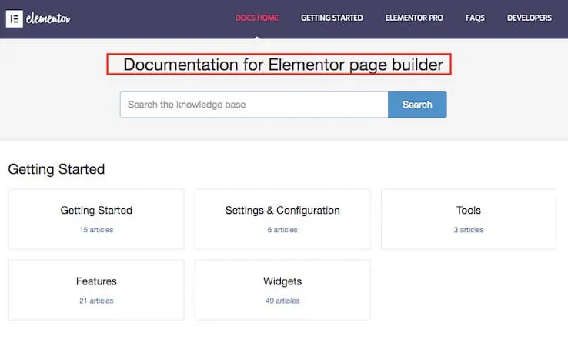Click the elementor wordmark text

48,18
